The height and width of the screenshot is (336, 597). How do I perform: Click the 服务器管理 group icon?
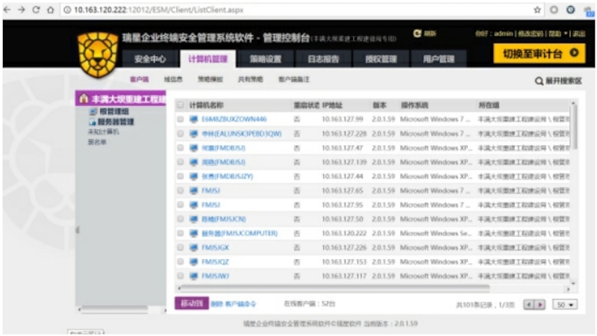pos(93,122)
